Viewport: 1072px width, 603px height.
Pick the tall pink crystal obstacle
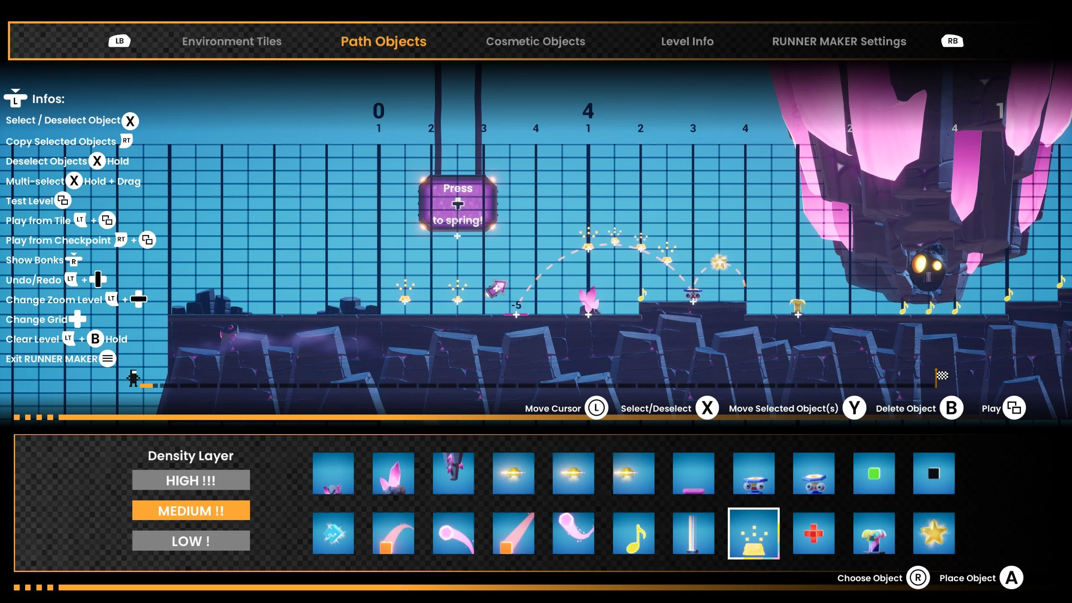click(393, 473)
